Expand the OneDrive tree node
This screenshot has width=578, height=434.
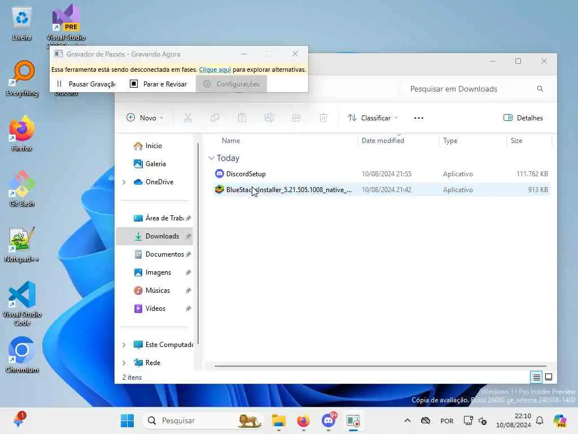point(124,182)
